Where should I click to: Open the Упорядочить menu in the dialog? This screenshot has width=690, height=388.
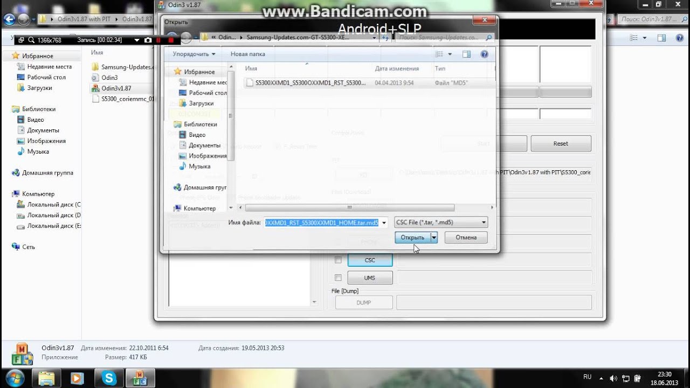click(x=194, y=54)
